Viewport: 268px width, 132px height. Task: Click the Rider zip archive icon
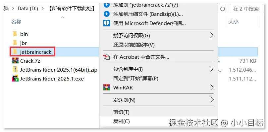point(15,70)
